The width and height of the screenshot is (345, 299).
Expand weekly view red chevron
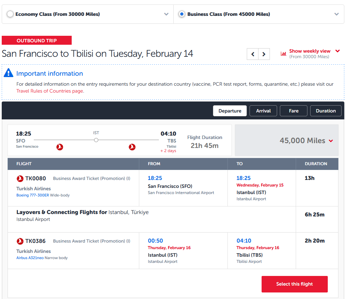(x=337, y=51)
